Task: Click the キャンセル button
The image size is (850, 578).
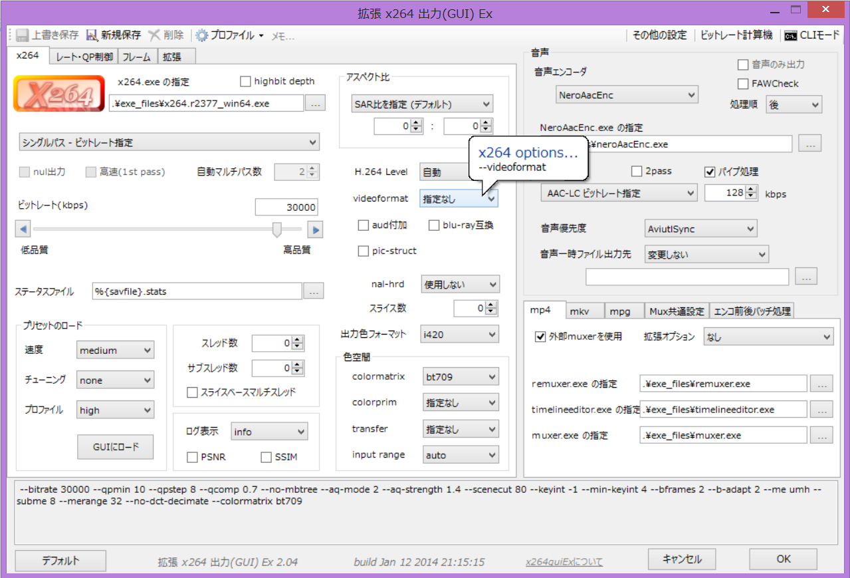Action: 682,559
